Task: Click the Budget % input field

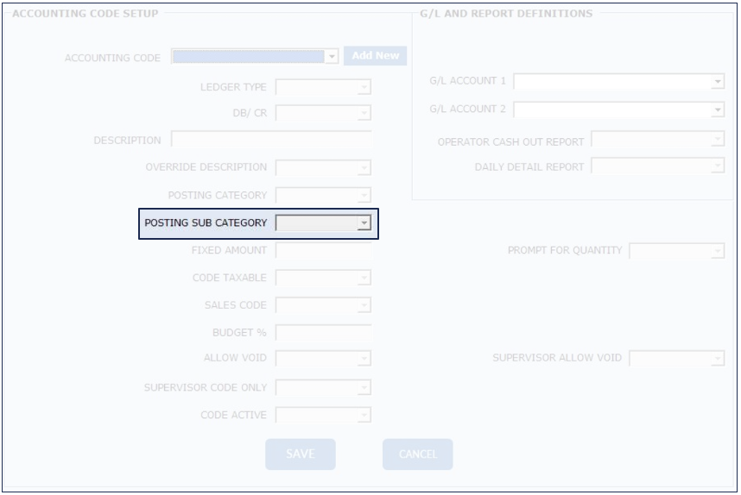Action: click(x=322, y=333)
